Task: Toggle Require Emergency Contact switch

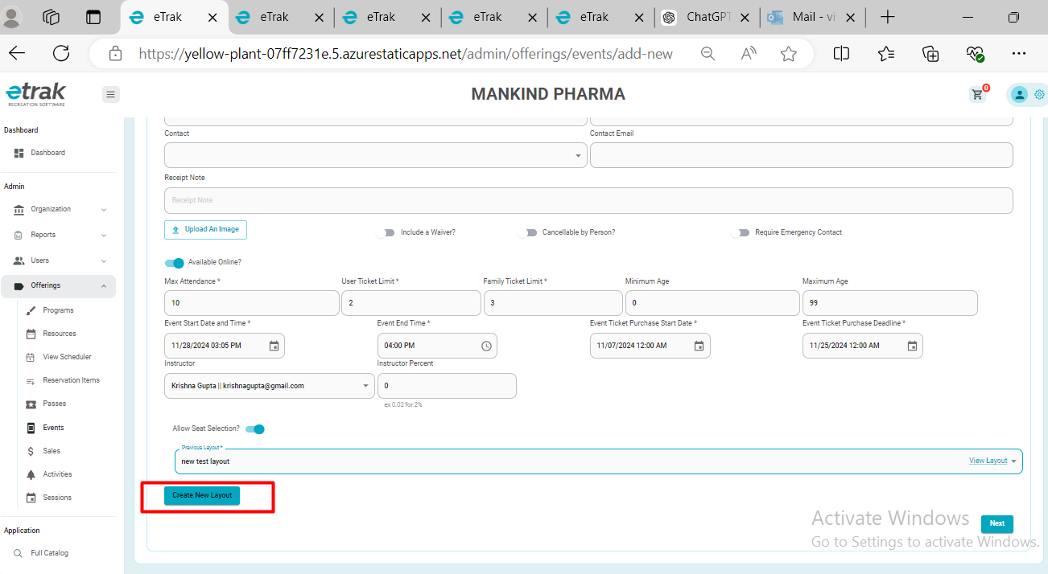Action: coord(741,232)
